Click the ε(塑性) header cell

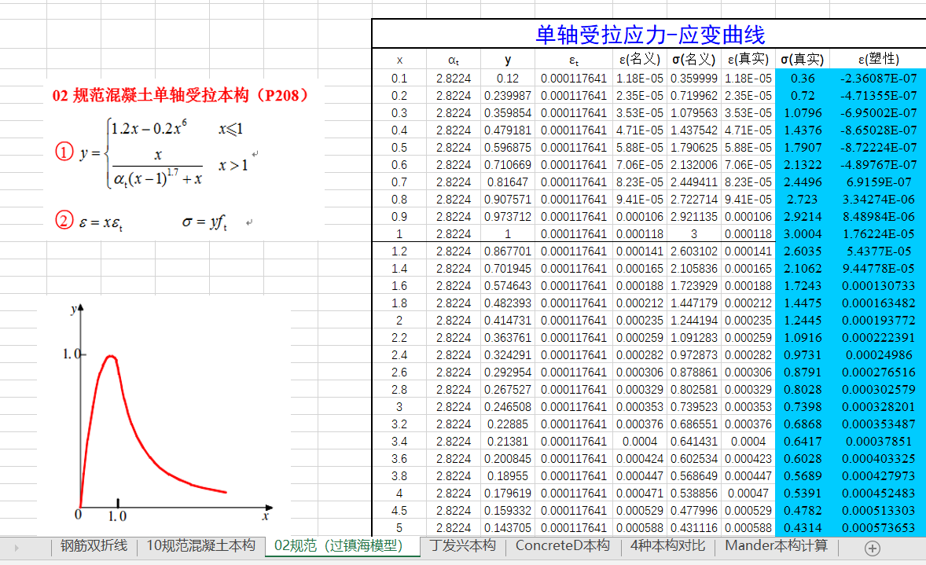[878, 60]
